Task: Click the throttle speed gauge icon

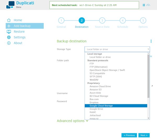Action: point(149,5)
